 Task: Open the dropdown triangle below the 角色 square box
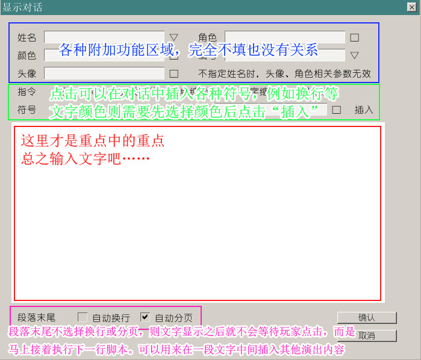pyautogui.click(x=354, y=55)
